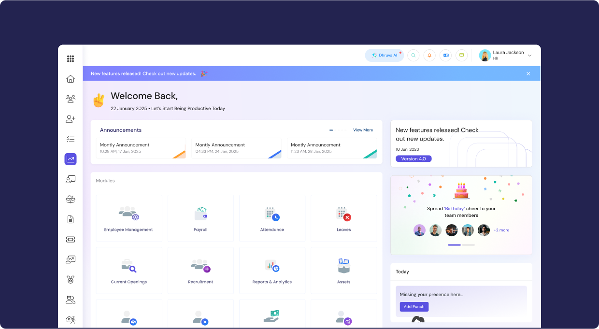Open the Reports & Analytics module
The image size is (599, 329).
[272, 271]
